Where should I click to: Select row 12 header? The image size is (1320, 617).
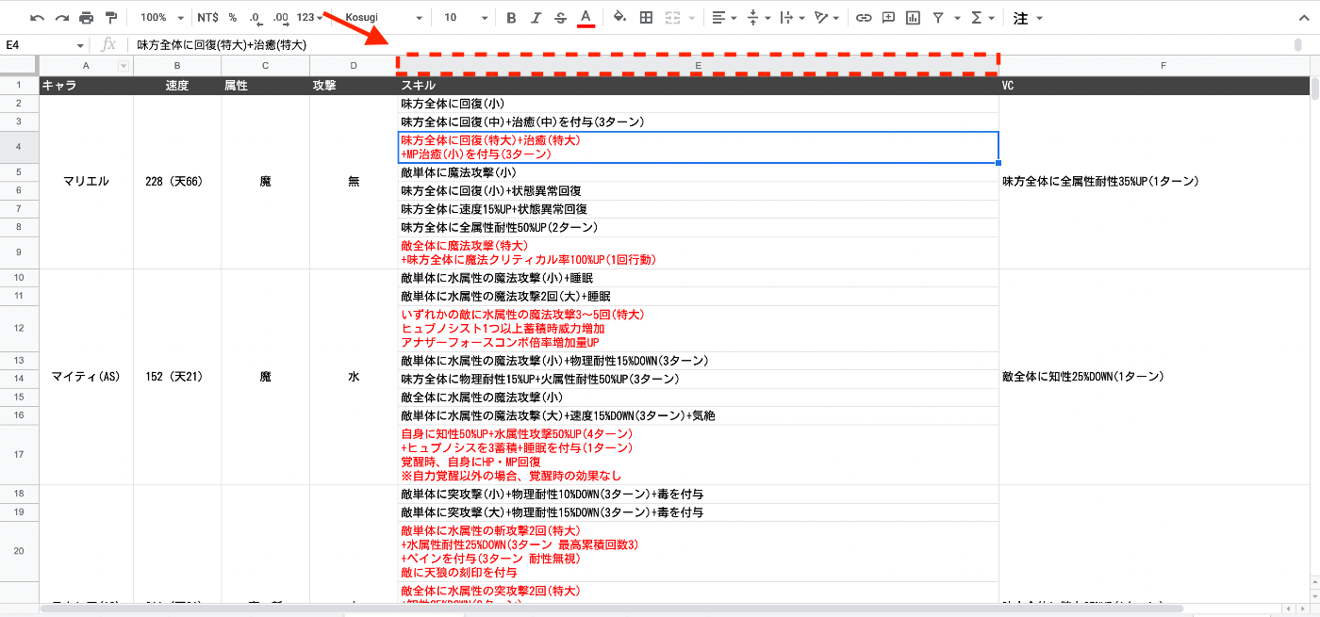19,329
